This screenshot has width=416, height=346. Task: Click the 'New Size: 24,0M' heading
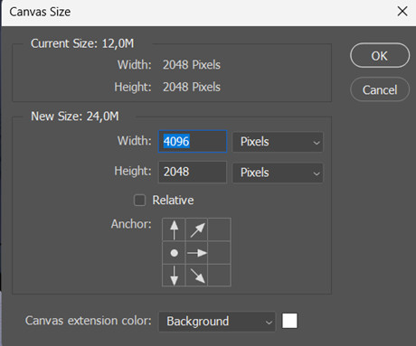tap(75, 117)
